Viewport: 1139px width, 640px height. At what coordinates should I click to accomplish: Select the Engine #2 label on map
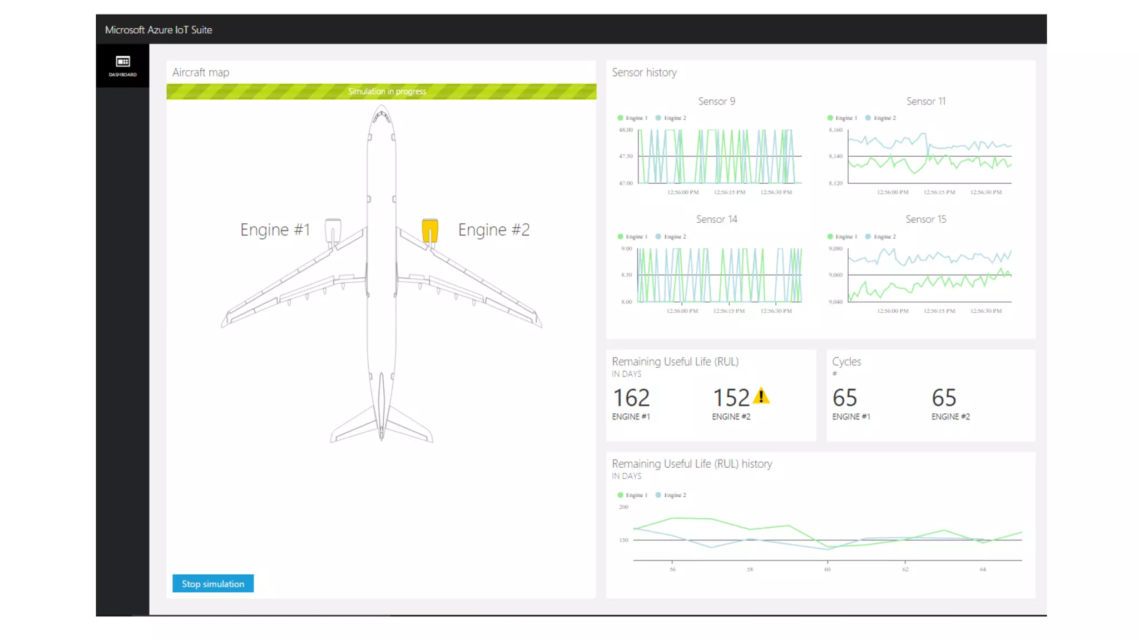click(x=494, y=230)
